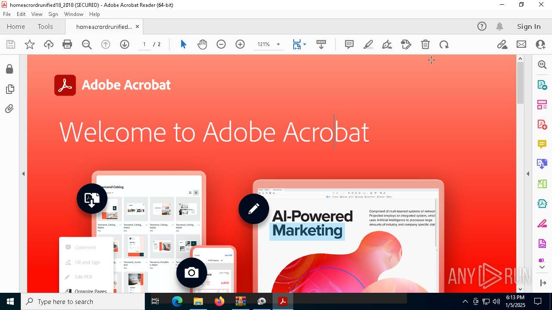Open Export PDF tool in right pane
The image size is (552, 310).
542,84
